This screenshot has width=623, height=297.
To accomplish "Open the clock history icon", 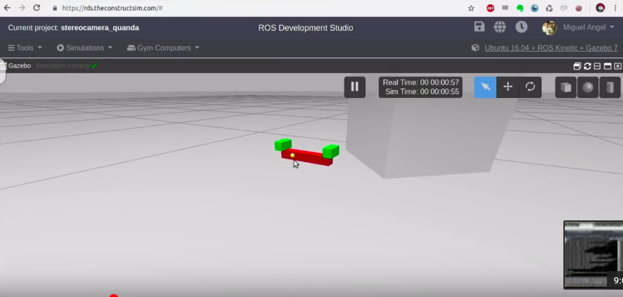I will point(521,27).
